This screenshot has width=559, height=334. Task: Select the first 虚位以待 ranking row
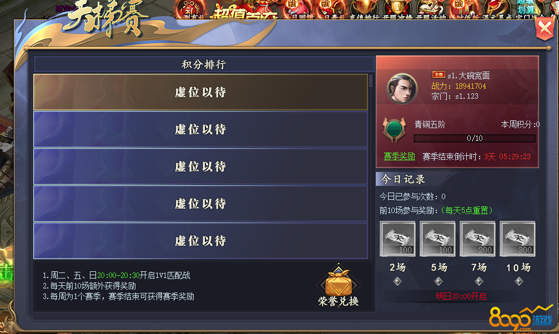[200, 92]
